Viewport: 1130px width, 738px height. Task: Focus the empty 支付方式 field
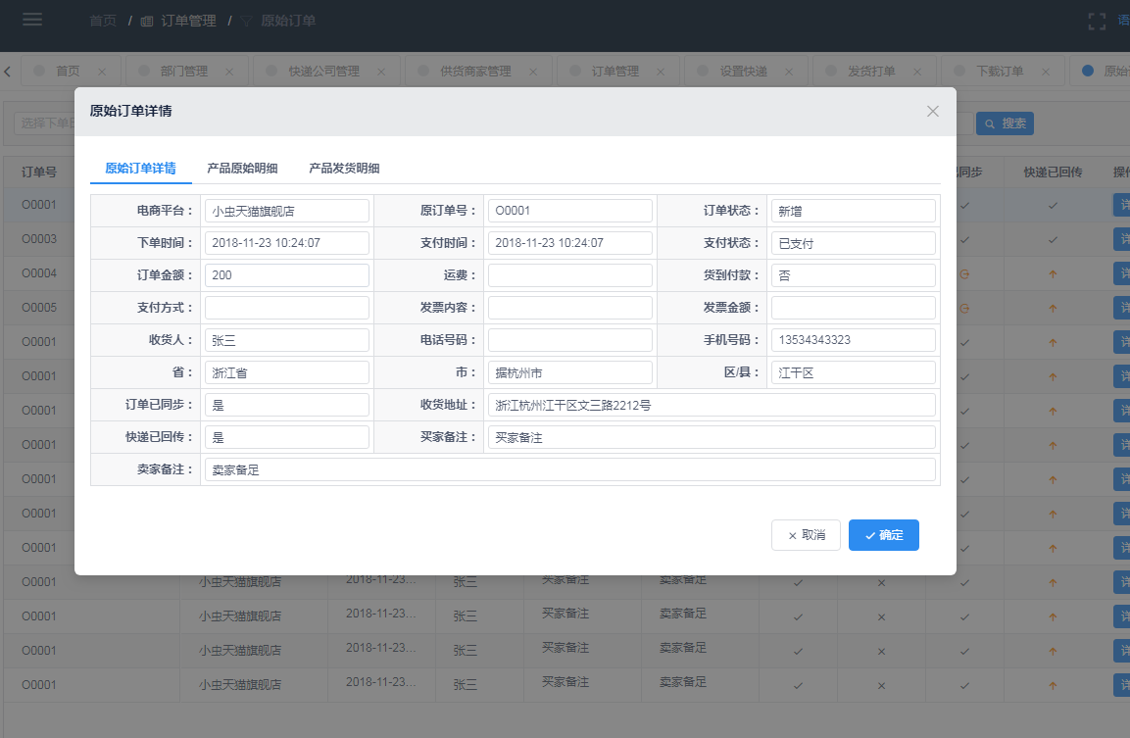[287, 308]
